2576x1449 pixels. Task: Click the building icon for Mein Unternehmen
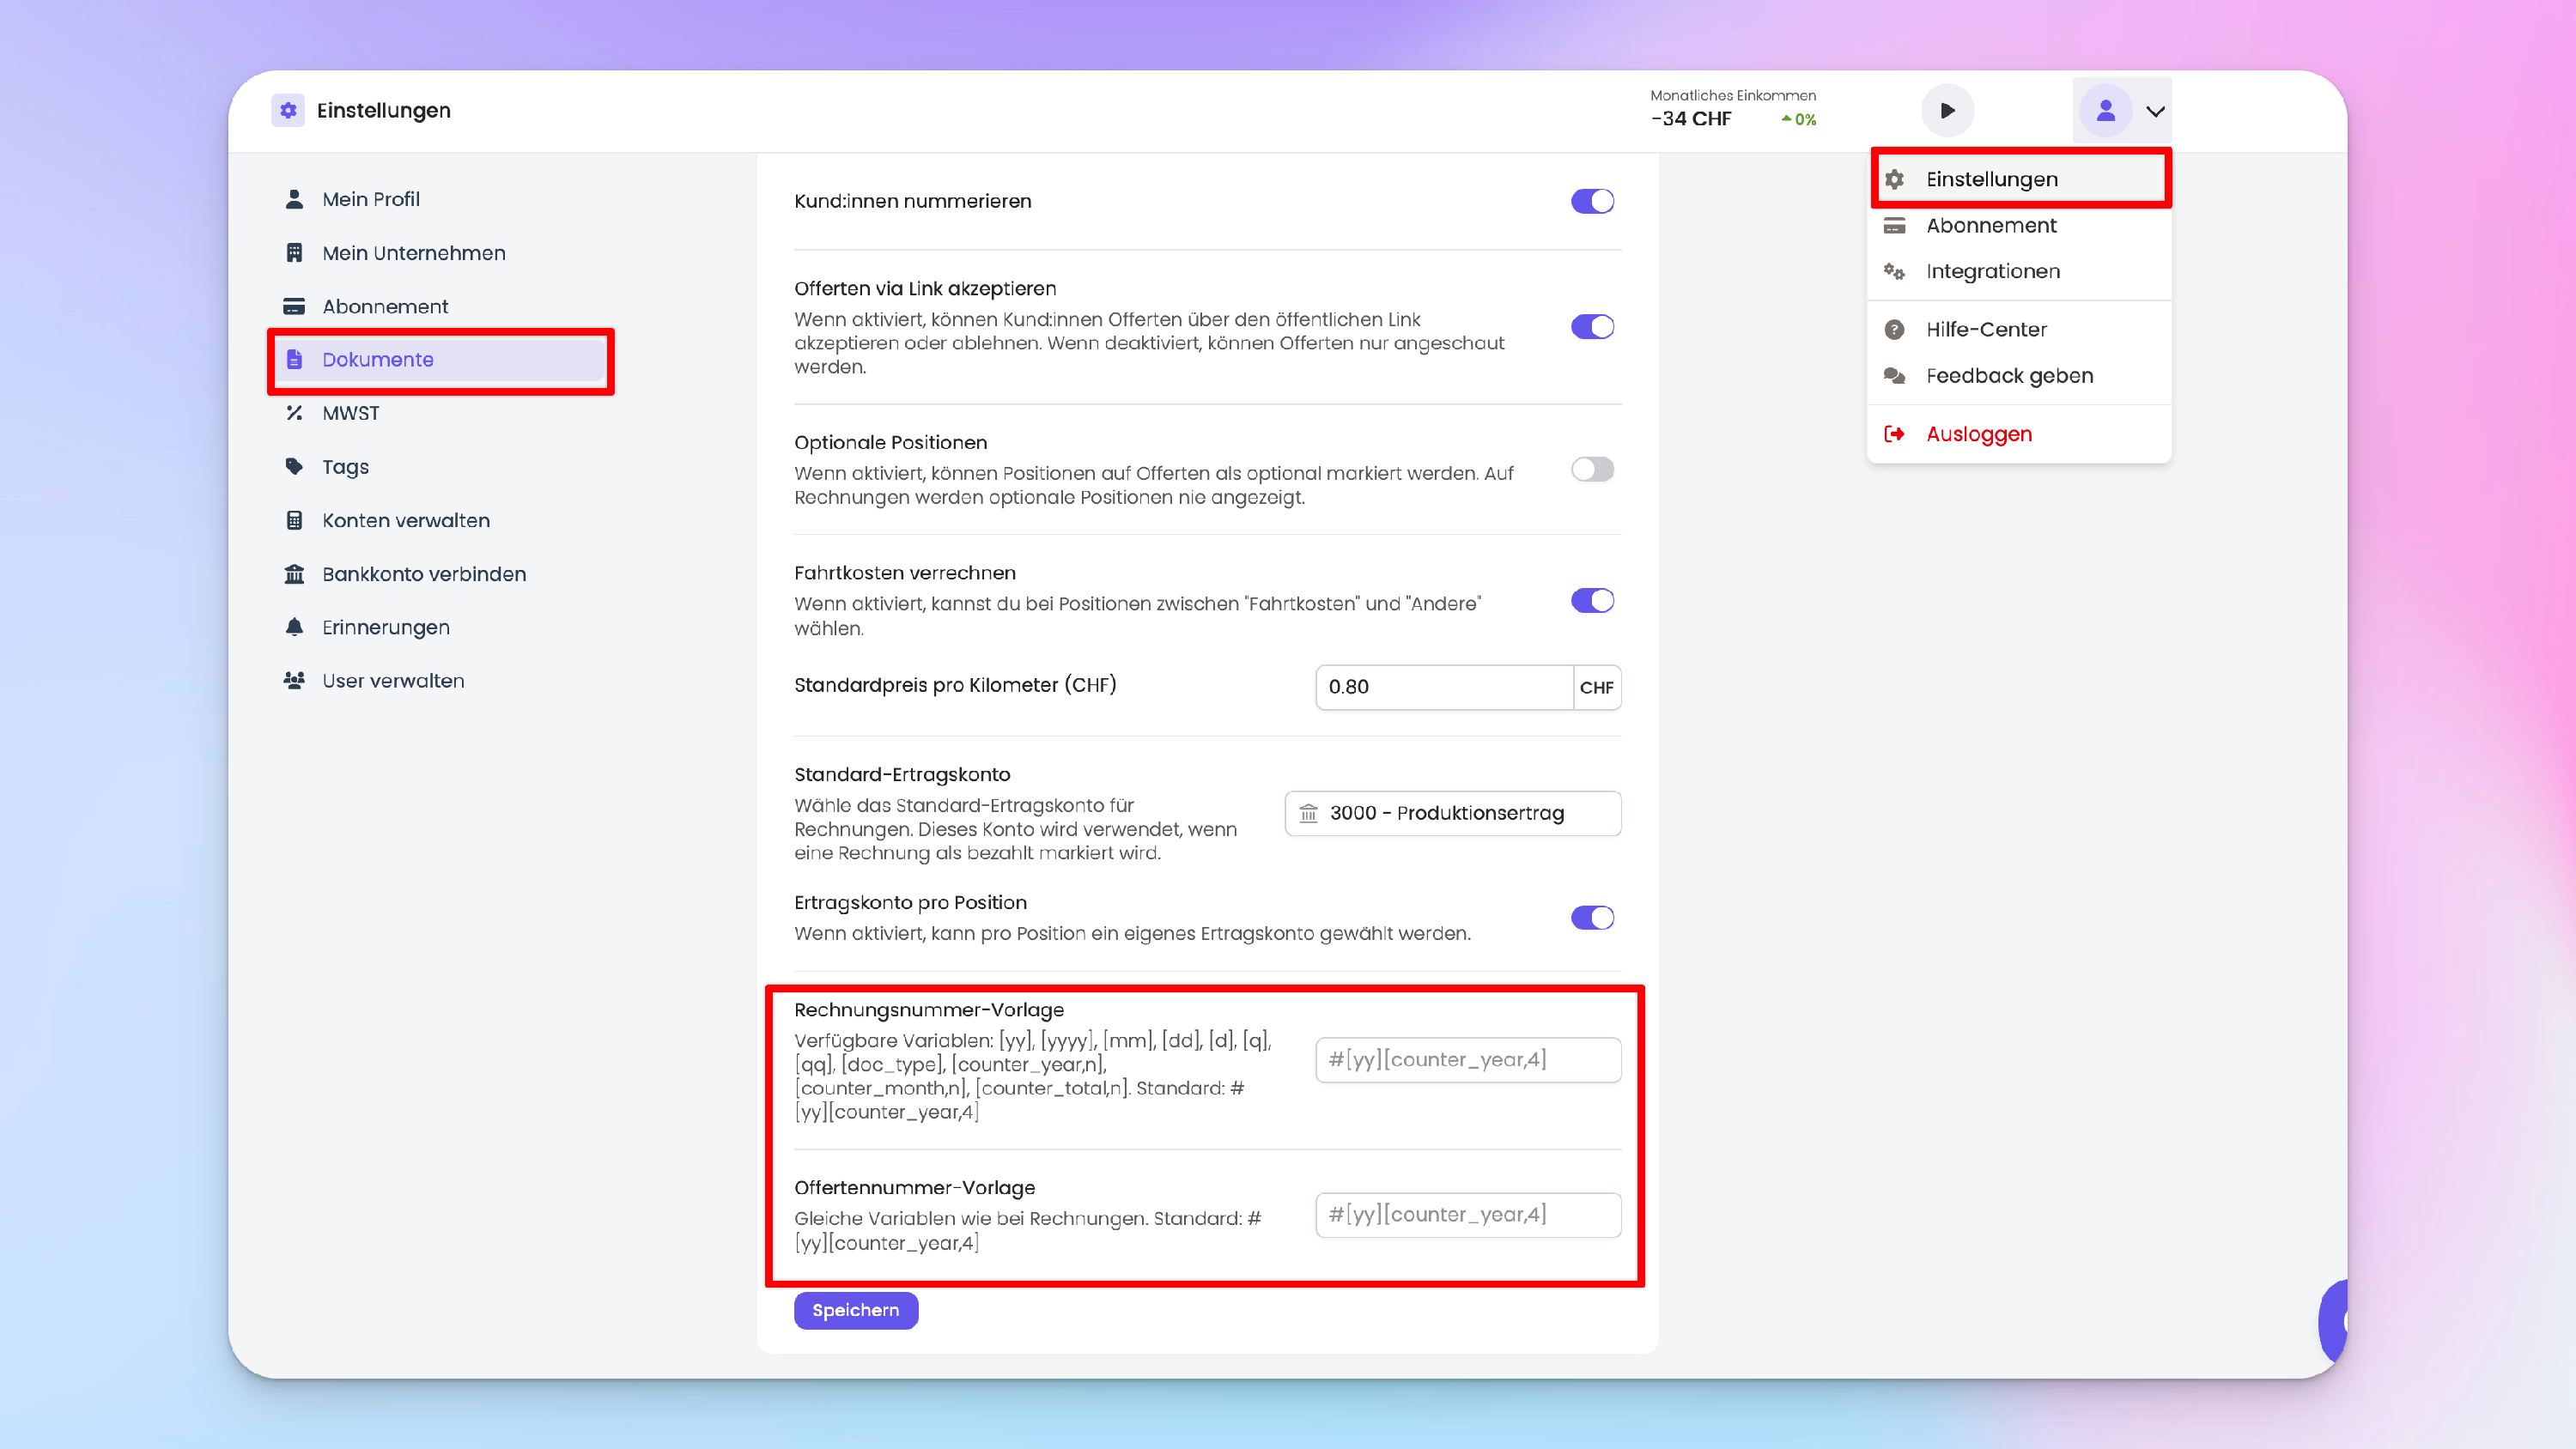[294, 253]
